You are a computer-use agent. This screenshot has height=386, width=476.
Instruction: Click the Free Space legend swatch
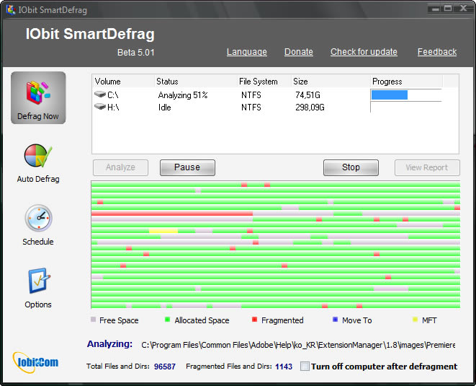[93, 320]
